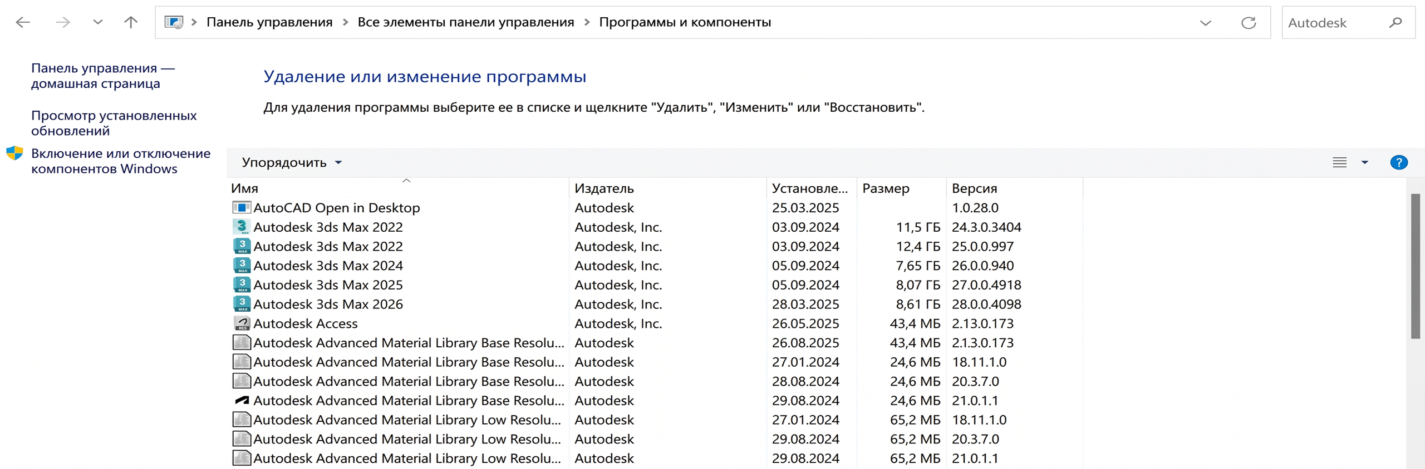This screenshot has width=1425, height=469.
Task: Click the view layout icon in the toolbar
Action: [x=1339, y=162]
